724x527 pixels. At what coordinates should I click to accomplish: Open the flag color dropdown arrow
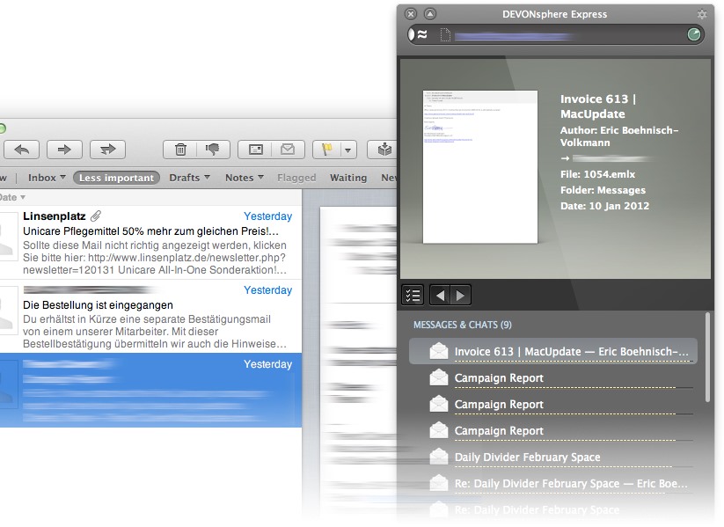pyautogui.click(x=348, y=150)
